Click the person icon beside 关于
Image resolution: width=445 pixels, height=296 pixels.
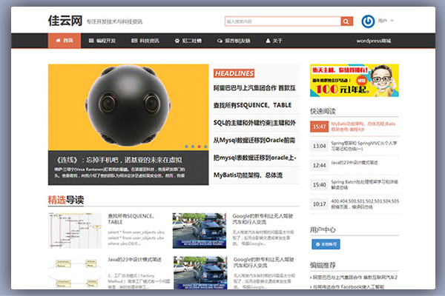click(x=268, y=41)
